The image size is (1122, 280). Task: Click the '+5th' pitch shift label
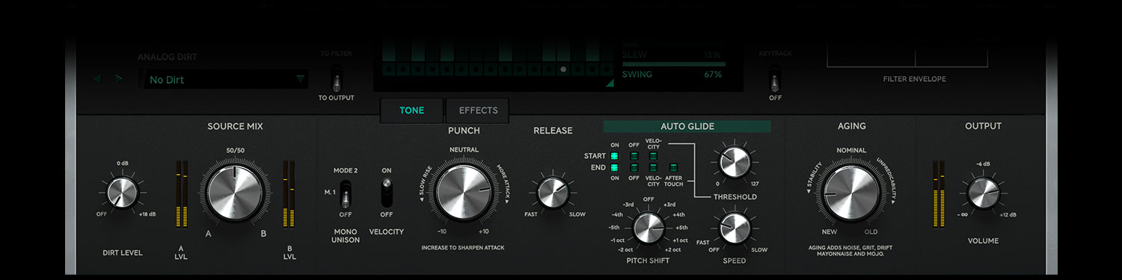coord(681,227)
